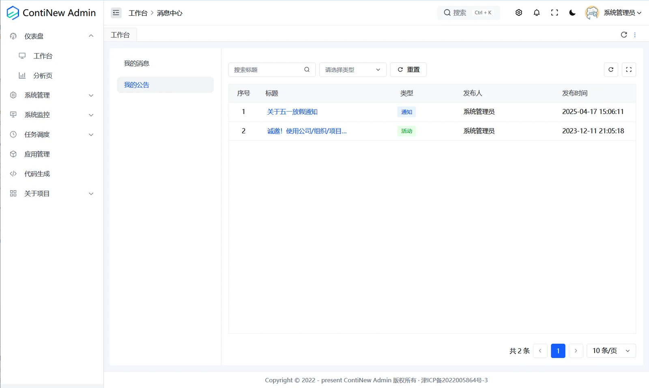The height and width of the screenshot is (388, 649).
Task: Click the 通知 type tag
Action: pyautogui.click(x=406, y=112)
